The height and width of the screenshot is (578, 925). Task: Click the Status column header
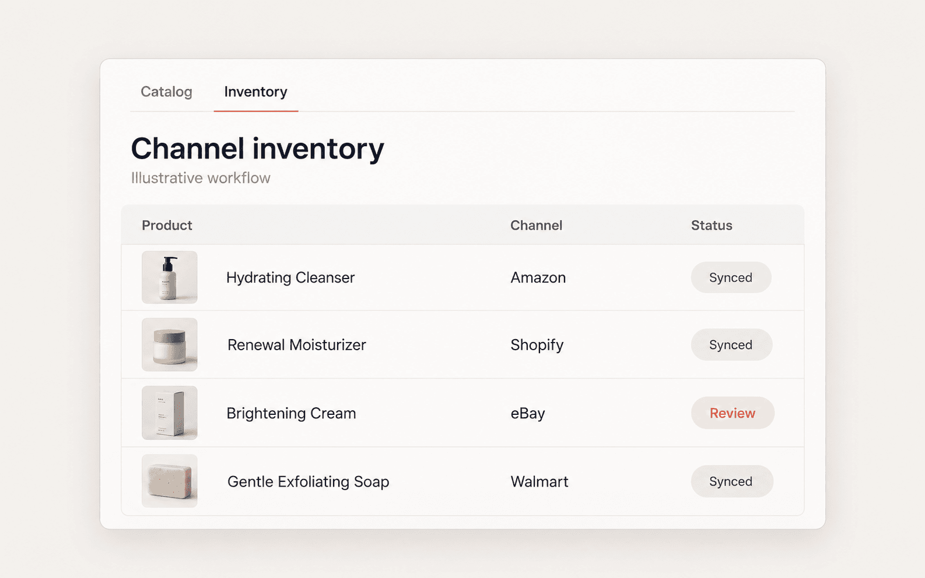[712, 225]
